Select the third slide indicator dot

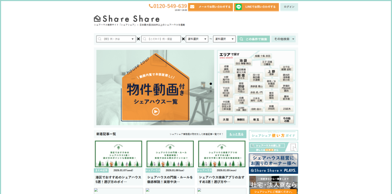[211, 91]
